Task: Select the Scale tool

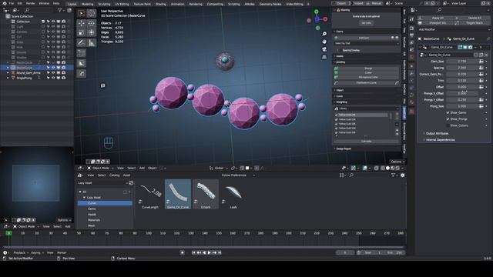Action: [82, 32]
